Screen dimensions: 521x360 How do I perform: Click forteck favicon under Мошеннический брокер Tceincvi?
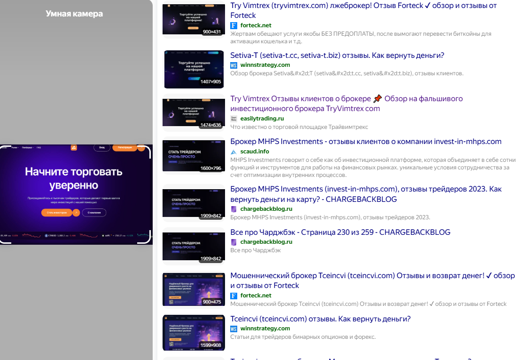[x=234, y=296]
